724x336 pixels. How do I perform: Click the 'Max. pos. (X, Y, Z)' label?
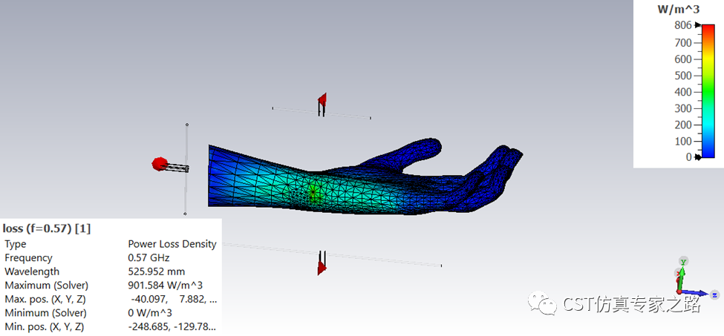[45, 299]
